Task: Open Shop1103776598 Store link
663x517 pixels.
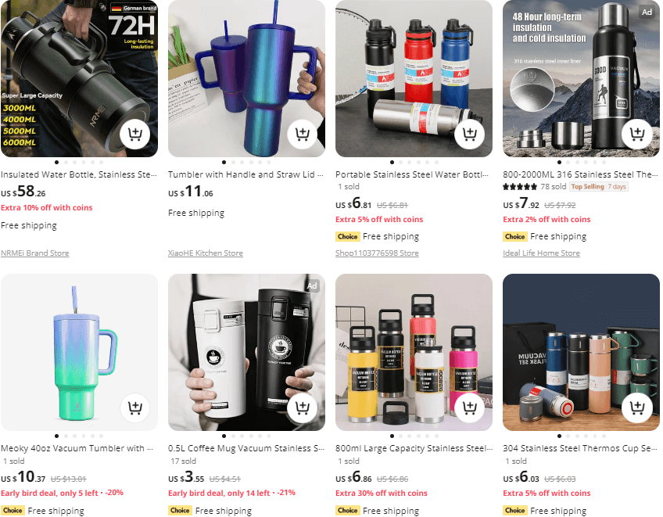Action: [377, 253]
